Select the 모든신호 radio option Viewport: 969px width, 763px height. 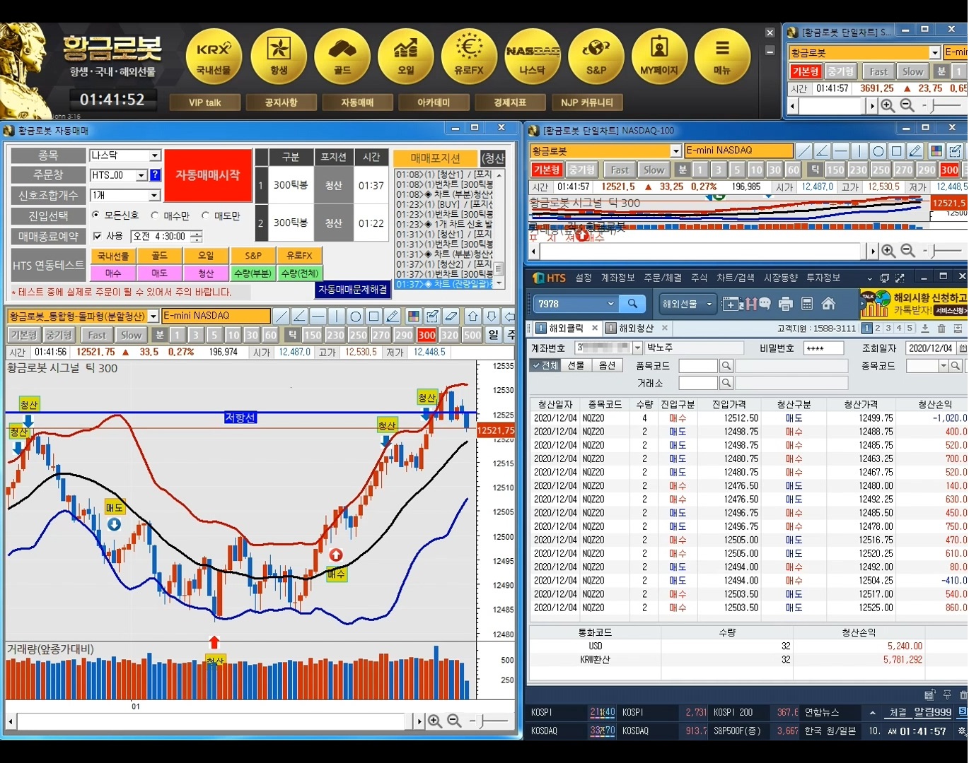coord(95,215)
